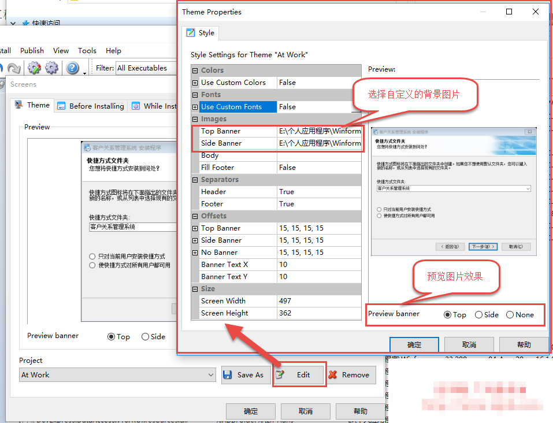This screenshot has height=423, width=553.
Task: Select None radio in Theme Properties
Action: pos(510,315)
